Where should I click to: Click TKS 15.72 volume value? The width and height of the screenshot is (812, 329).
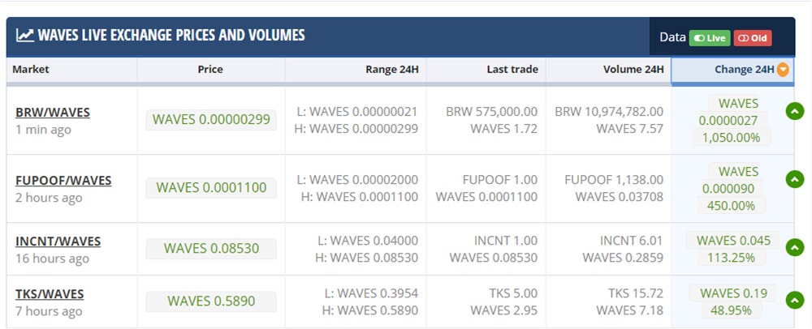[636, 294]
